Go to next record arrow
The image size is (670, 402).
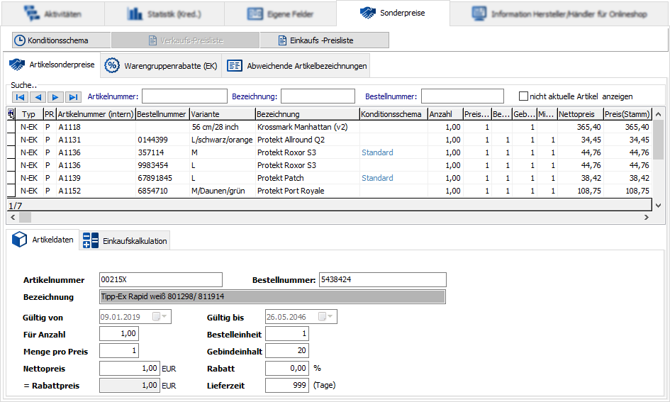coord(55,97)
